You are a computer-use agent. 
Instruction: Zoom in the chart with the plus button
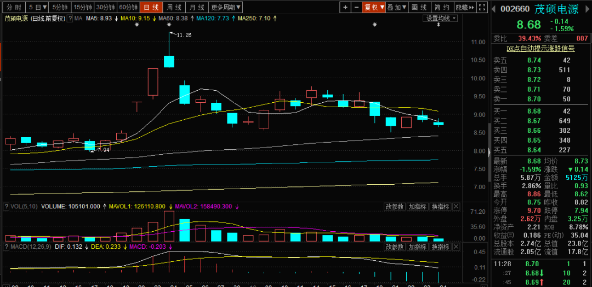tap(345, 7)
